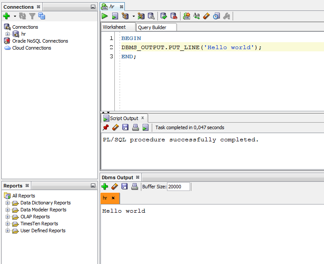Open an Unshared SQL Worksheet
The height and width of the screenshot is (264, 324).
(187, 16)
